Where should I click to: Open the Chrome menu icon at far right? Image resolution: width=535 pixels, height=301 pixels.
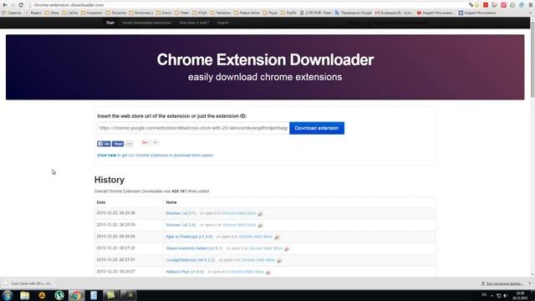(531, 5)
